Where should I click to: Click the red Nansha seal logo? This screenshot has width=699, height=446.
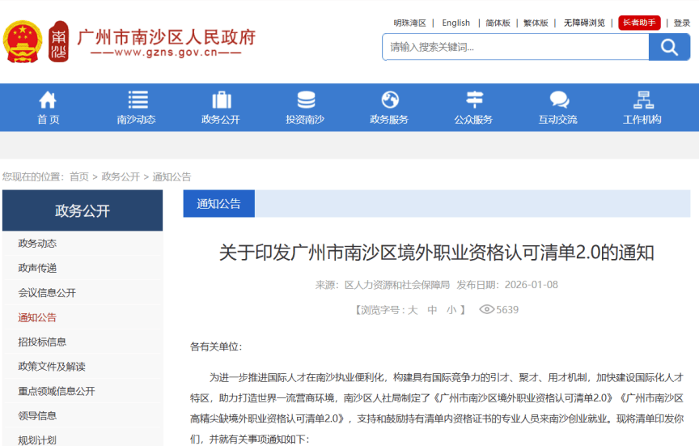pyautogui.click(x=58, y=41)
